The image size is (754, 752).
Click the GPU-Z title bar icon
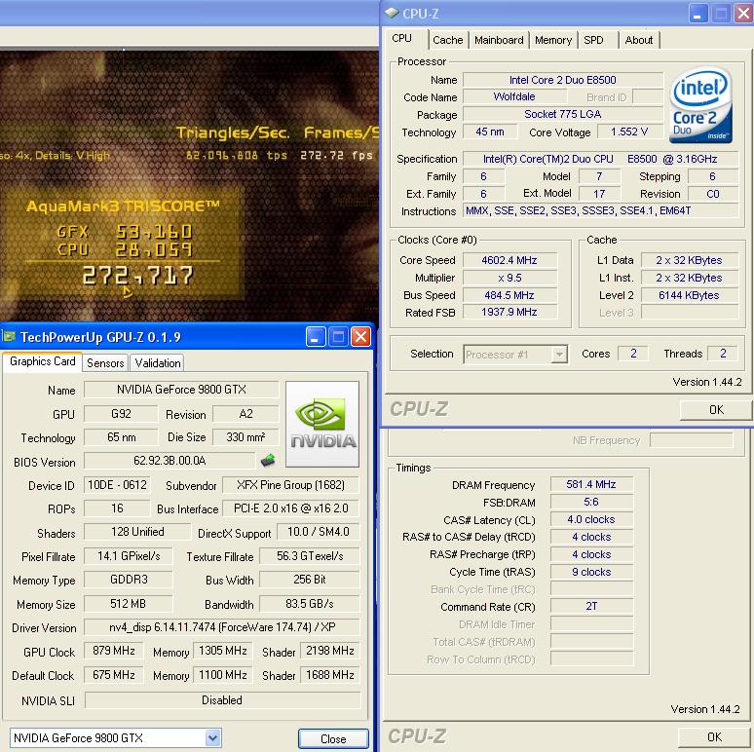(8, 337)
